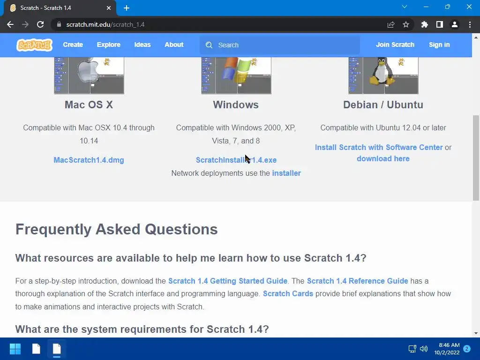Click the Scratch logo in header
480x360 pixels.
pyautogui.click(x=34, y=45)
